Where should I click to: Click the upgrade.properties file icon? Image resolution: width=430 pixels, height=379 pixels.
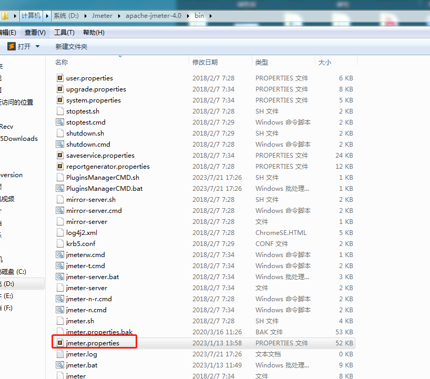(x=59, y=89)
